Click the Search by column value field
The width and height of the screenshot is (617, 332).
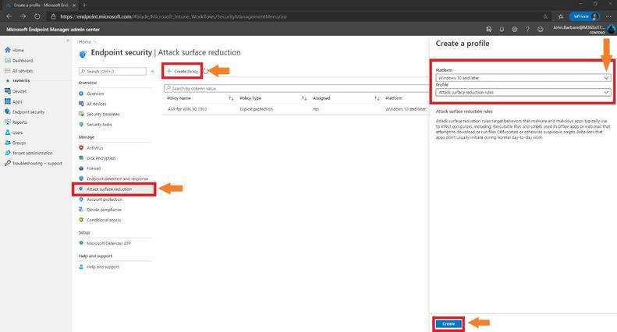(296, 89)
